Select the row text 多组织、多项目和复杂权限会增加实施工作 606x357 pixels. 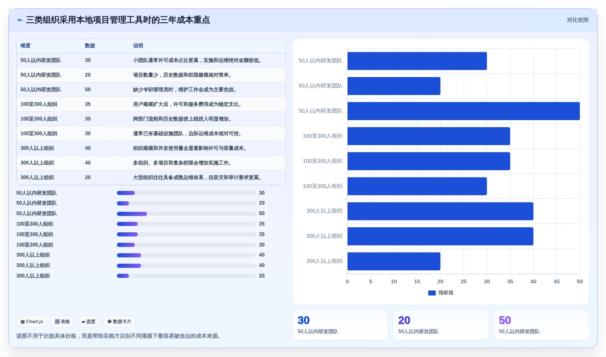183,163
